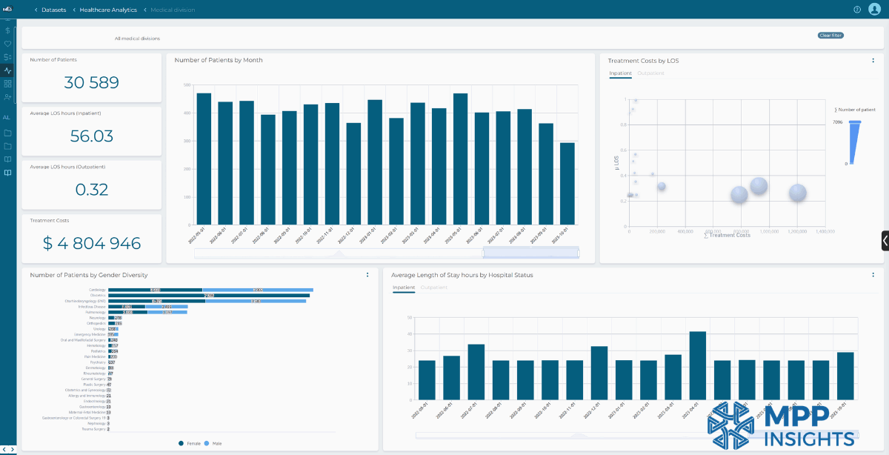Switch to Outpatient in Treatment Costs by LOS
Screen dimensions: 889x455
click(x=650, y=73)
